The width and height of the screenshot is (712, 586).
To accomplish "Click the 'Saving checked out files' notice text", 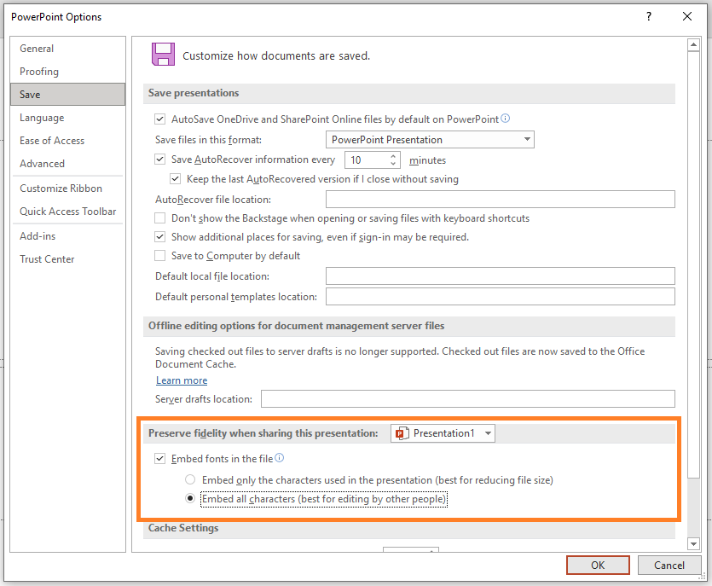I will [400, 357].
